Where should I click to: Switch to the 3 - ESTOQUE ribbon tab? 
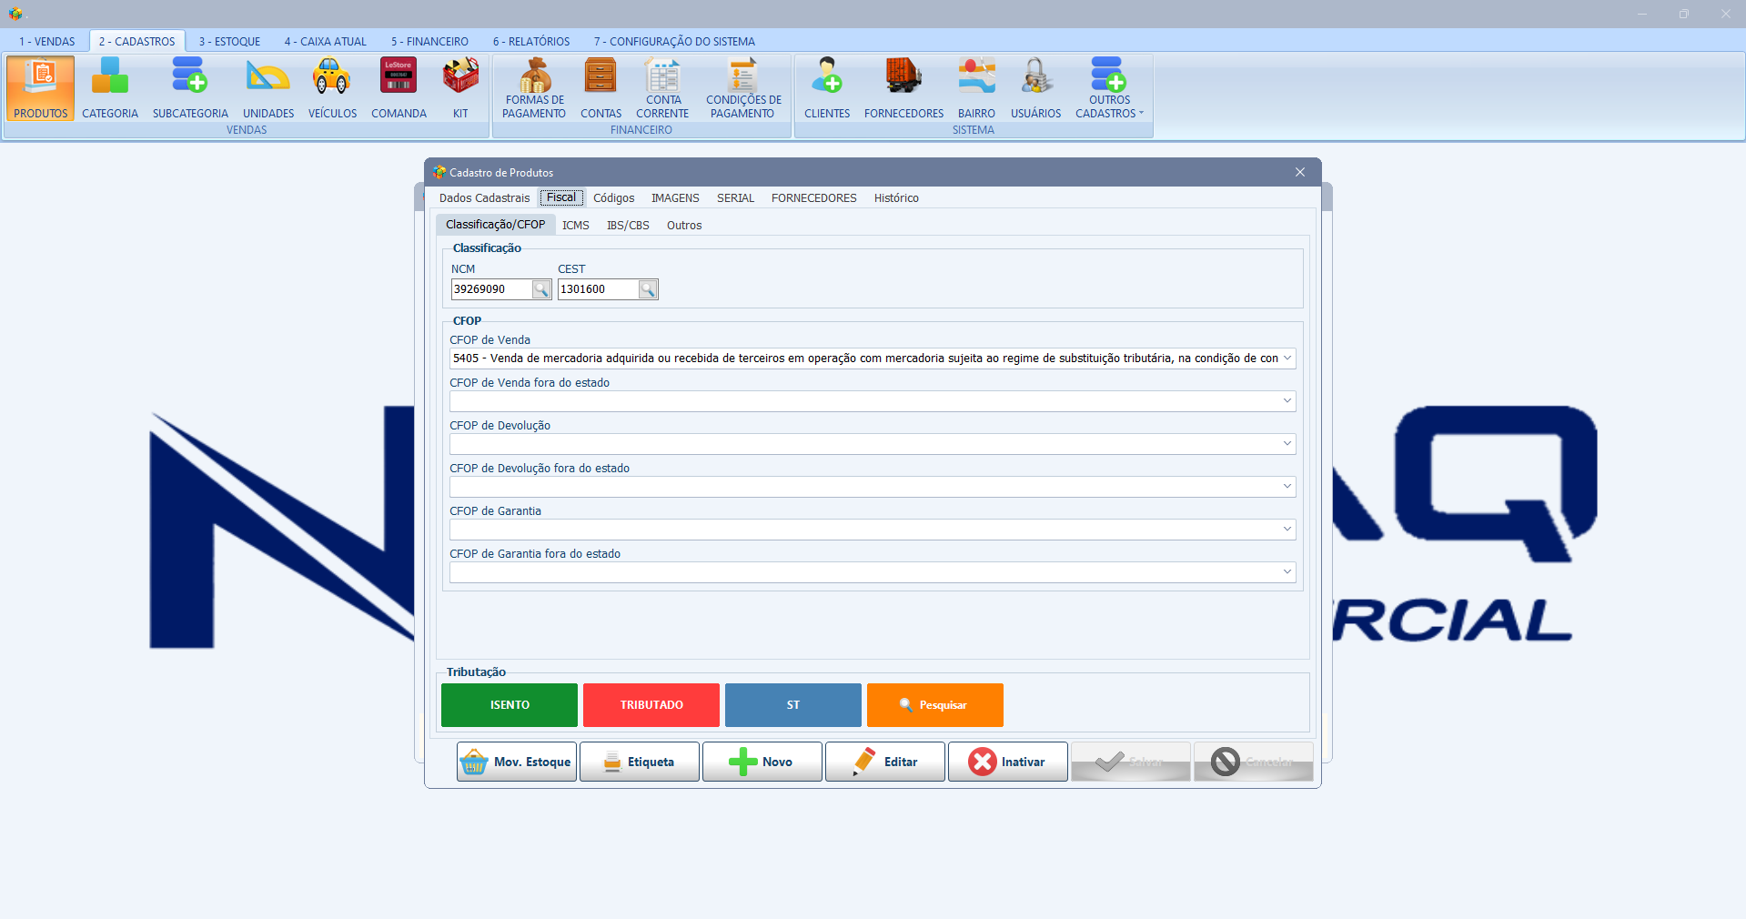coord(229,42)
